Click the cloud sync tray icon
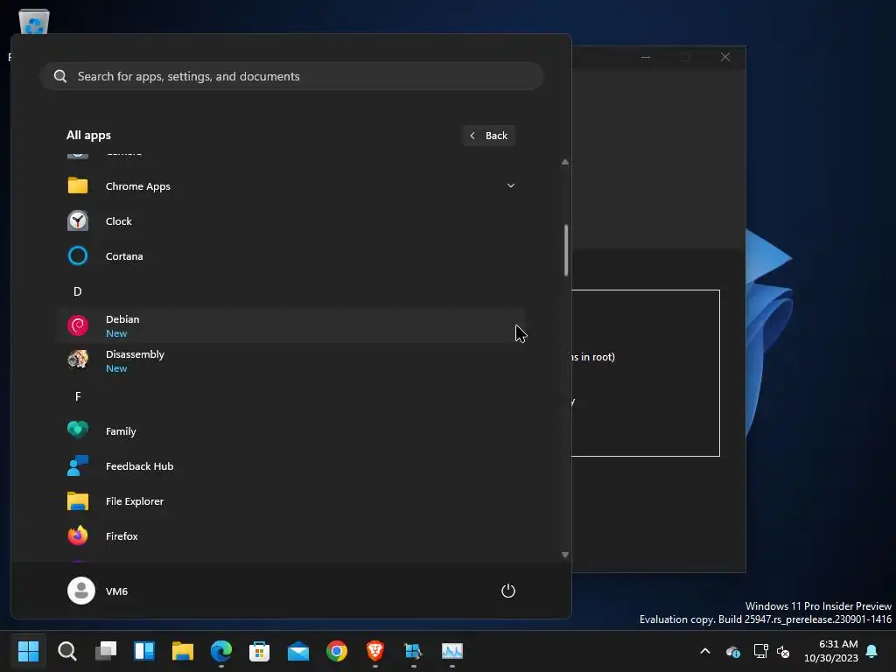 pyautogui.click(x=733, y=651)
